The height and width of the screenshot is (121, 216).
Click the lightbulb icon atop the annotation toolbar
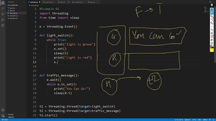[x=212, y=5]
